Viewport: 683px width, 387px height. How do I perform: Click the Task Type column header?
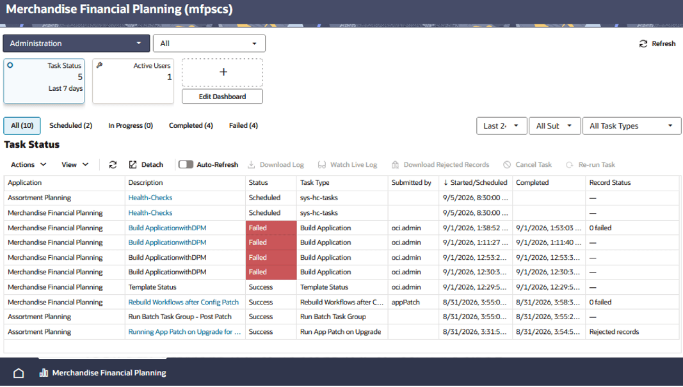point(342,183)
